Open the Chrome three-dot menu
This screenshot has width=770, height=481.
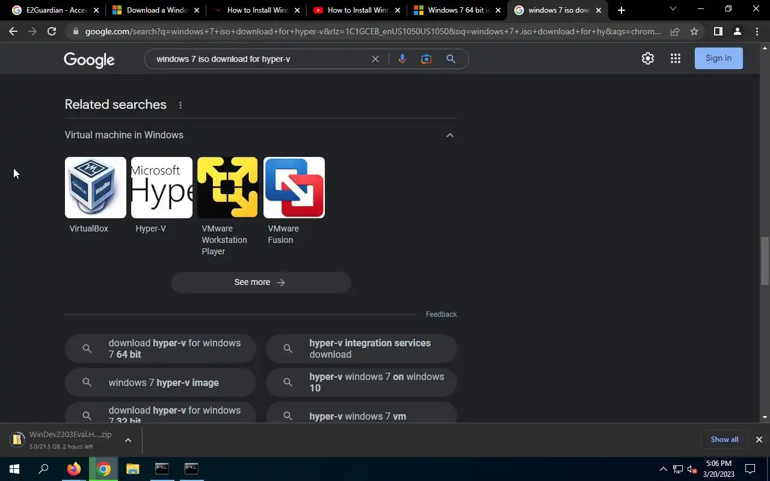pos(756,31)
